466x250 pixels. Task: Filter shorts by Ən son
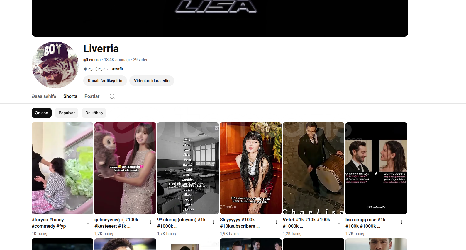point(42,113)
